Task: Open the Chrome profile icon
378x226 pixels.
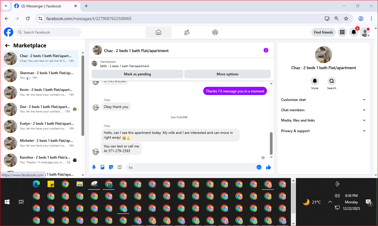Action: 361,19
